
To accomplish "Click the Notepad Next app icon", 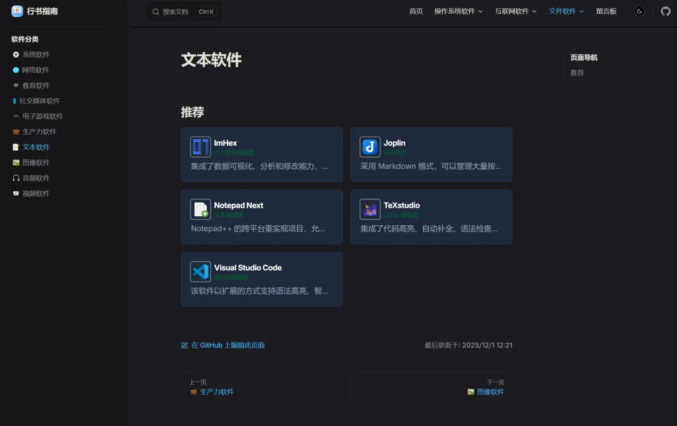I will (201, 209).
